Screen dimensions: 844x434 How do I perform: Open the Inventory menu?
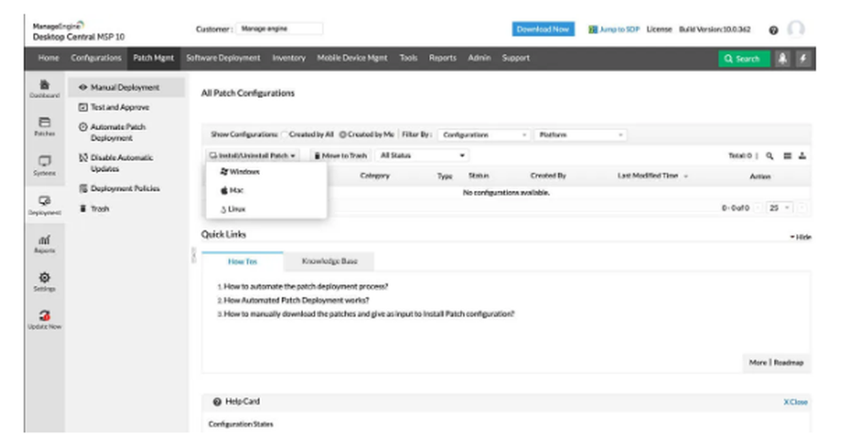pyautogui.click(x=289, y=58)
